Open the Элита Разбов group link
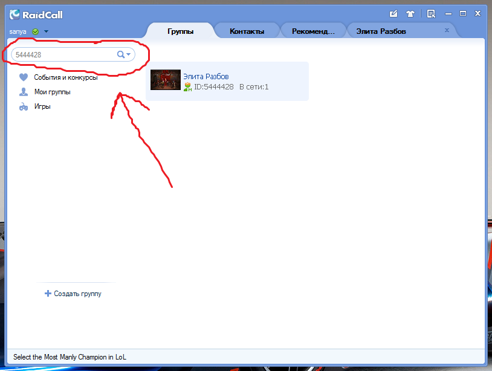 [x=206, y=76]
